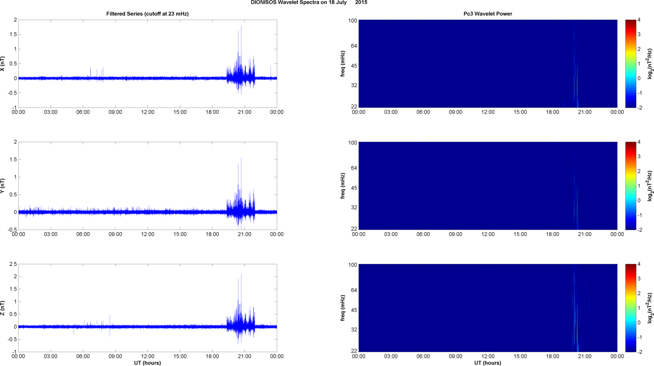Click the tallest spike in the X filtered series
This screenshot has width=654, height=366.
(241, 51)
